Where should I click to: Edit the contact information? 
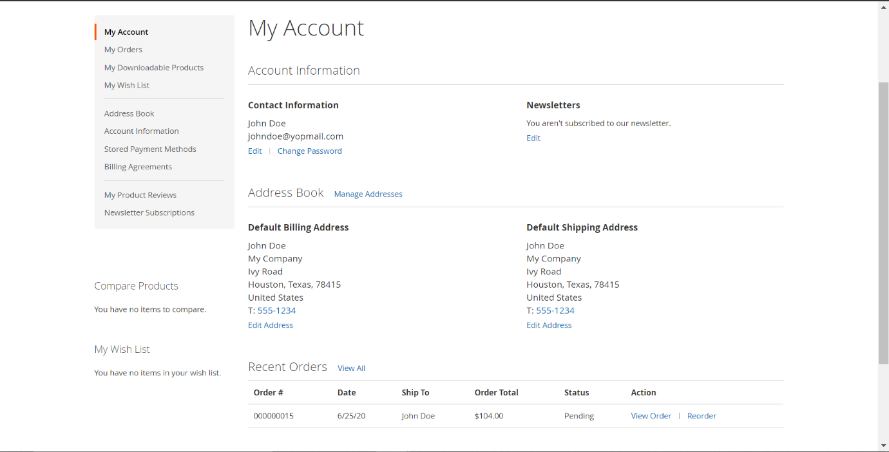[254, 151]
